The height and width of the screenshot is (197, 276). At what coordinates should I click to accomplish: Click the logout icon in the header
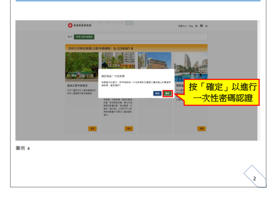207,26
